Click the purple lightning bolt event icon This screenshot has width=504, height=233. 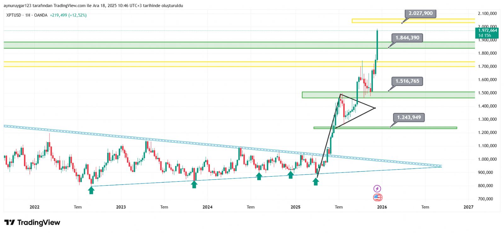[377, 189]
